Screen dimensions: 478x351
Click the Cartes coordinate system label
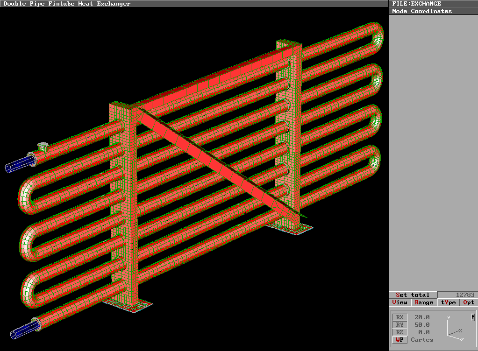pyautogui.click(x=422, y=340)
